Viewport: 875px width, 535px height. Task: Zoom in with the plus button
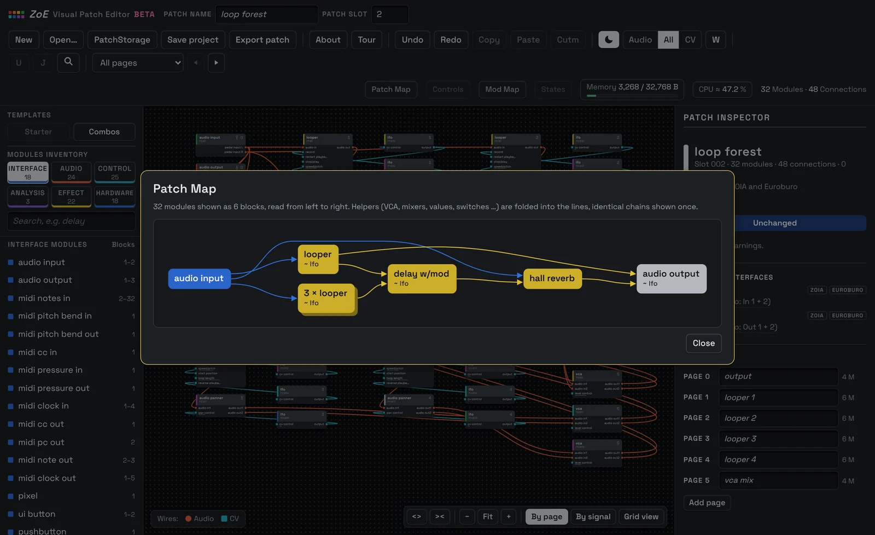tap(509, 516)
